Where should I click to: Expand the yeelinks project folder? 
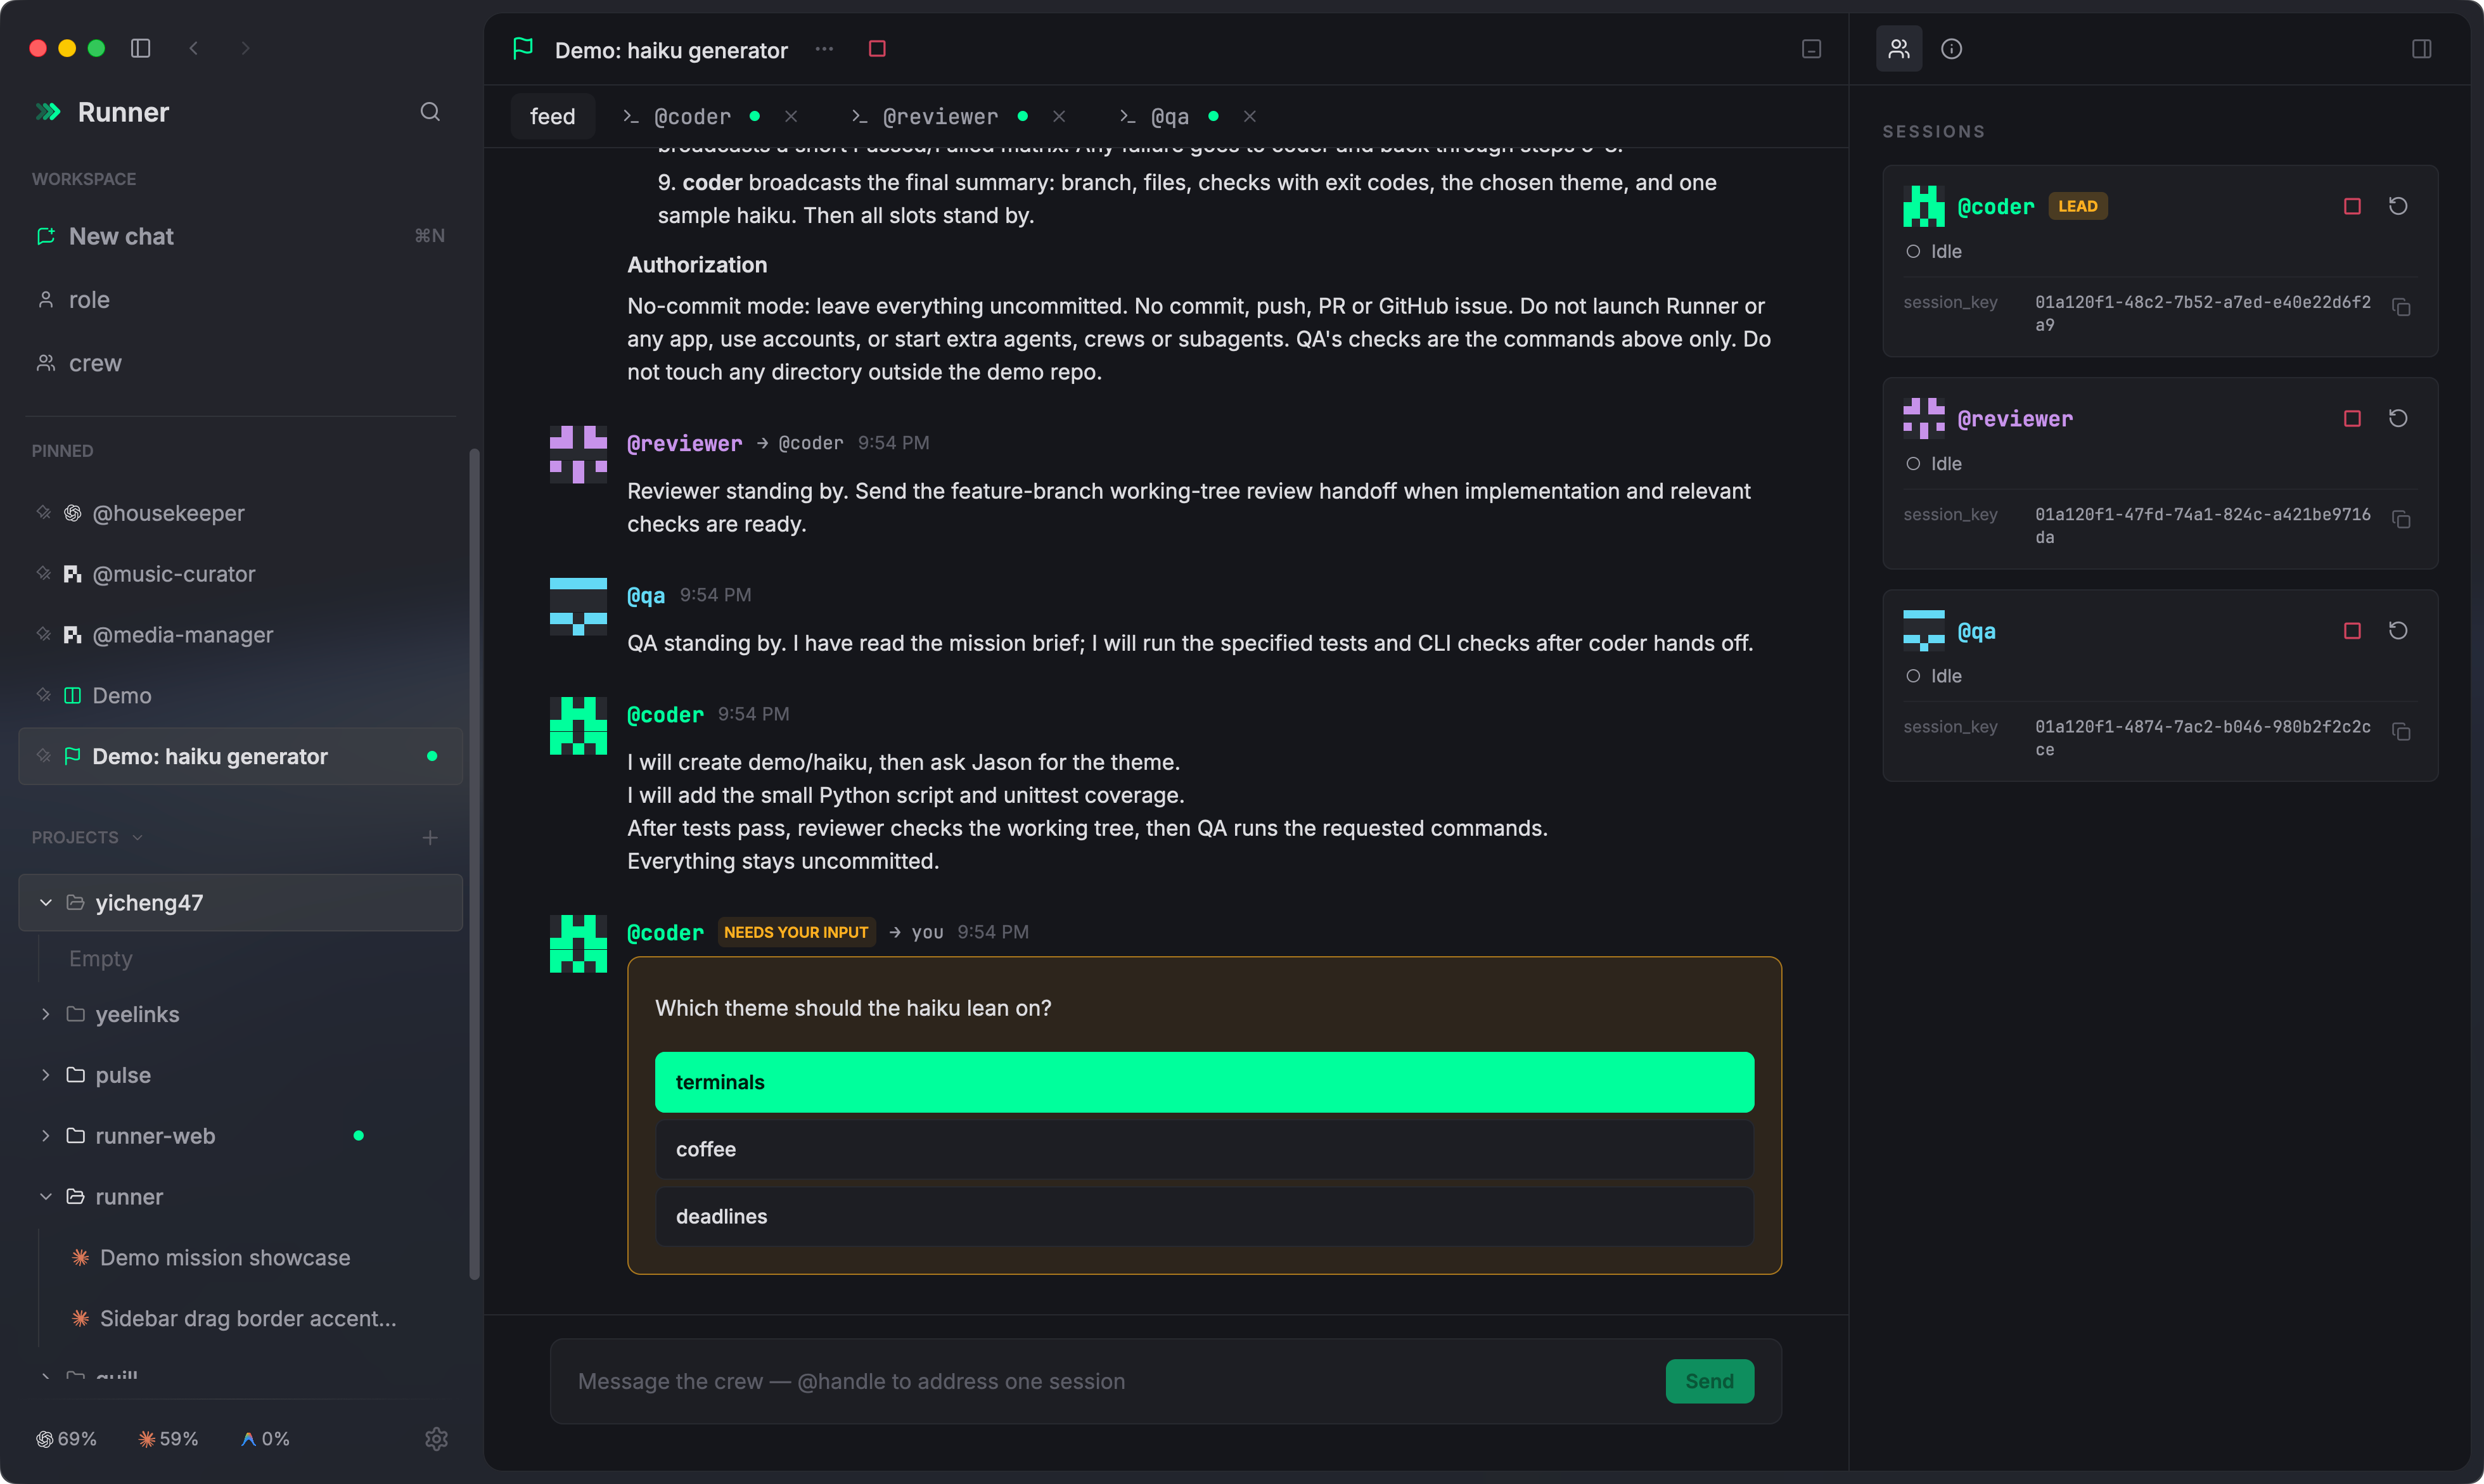45,1014
